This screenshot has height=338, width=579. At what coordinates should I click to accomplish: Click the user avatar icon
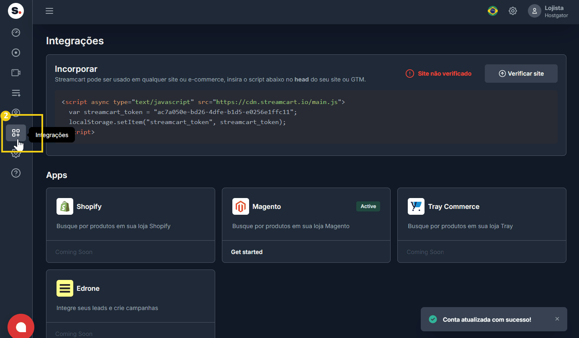535,11
